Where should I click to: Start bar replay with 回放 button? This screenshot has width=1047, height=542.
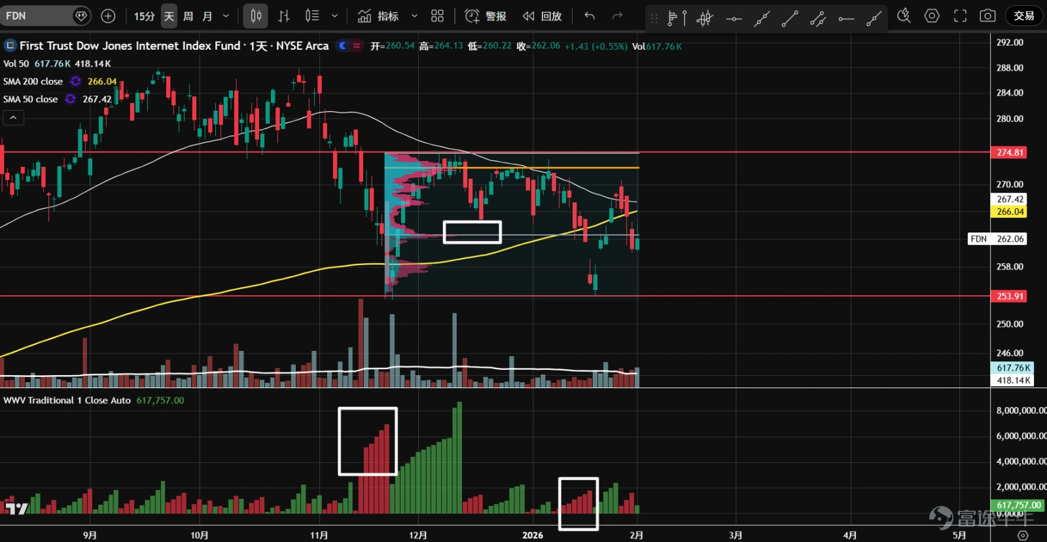click(x=542, y=16)
